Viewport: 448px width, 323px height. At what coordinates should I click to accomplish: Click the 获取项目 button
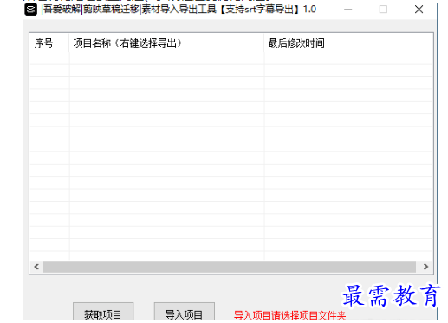[103, 313]
